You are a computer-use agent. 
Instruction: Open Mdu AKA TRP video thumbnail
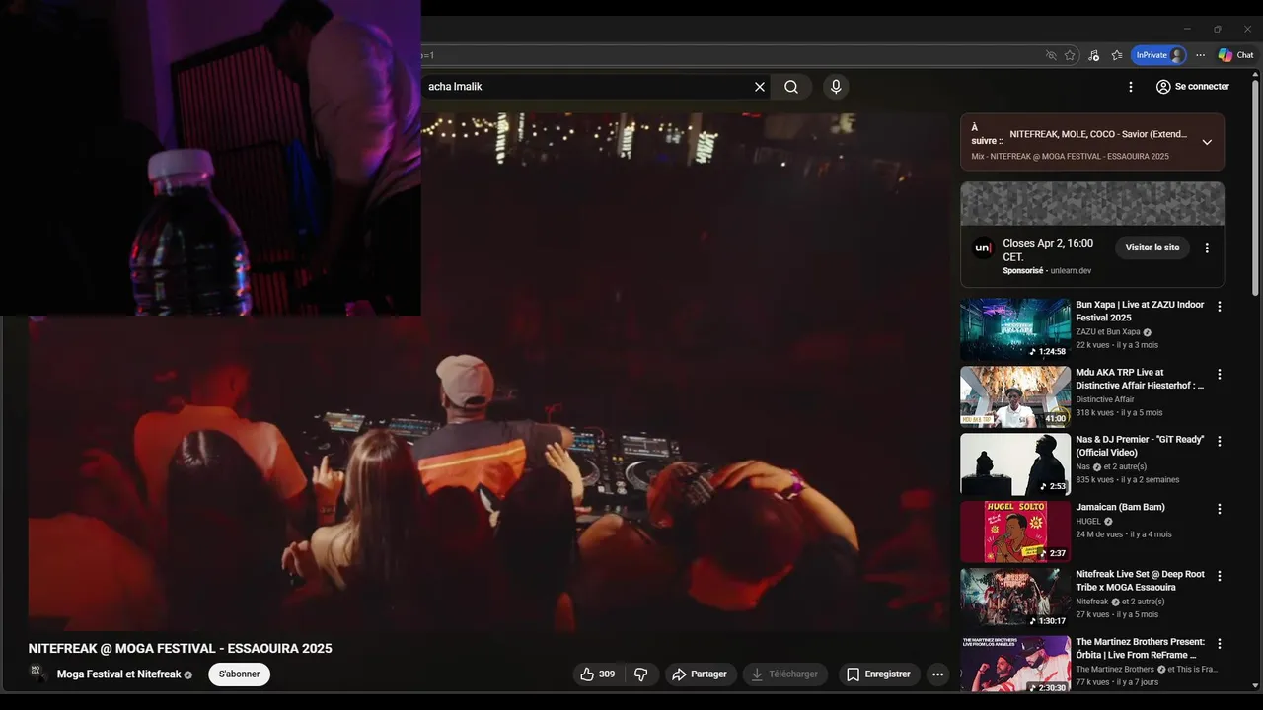click(x=1015, y=397)
